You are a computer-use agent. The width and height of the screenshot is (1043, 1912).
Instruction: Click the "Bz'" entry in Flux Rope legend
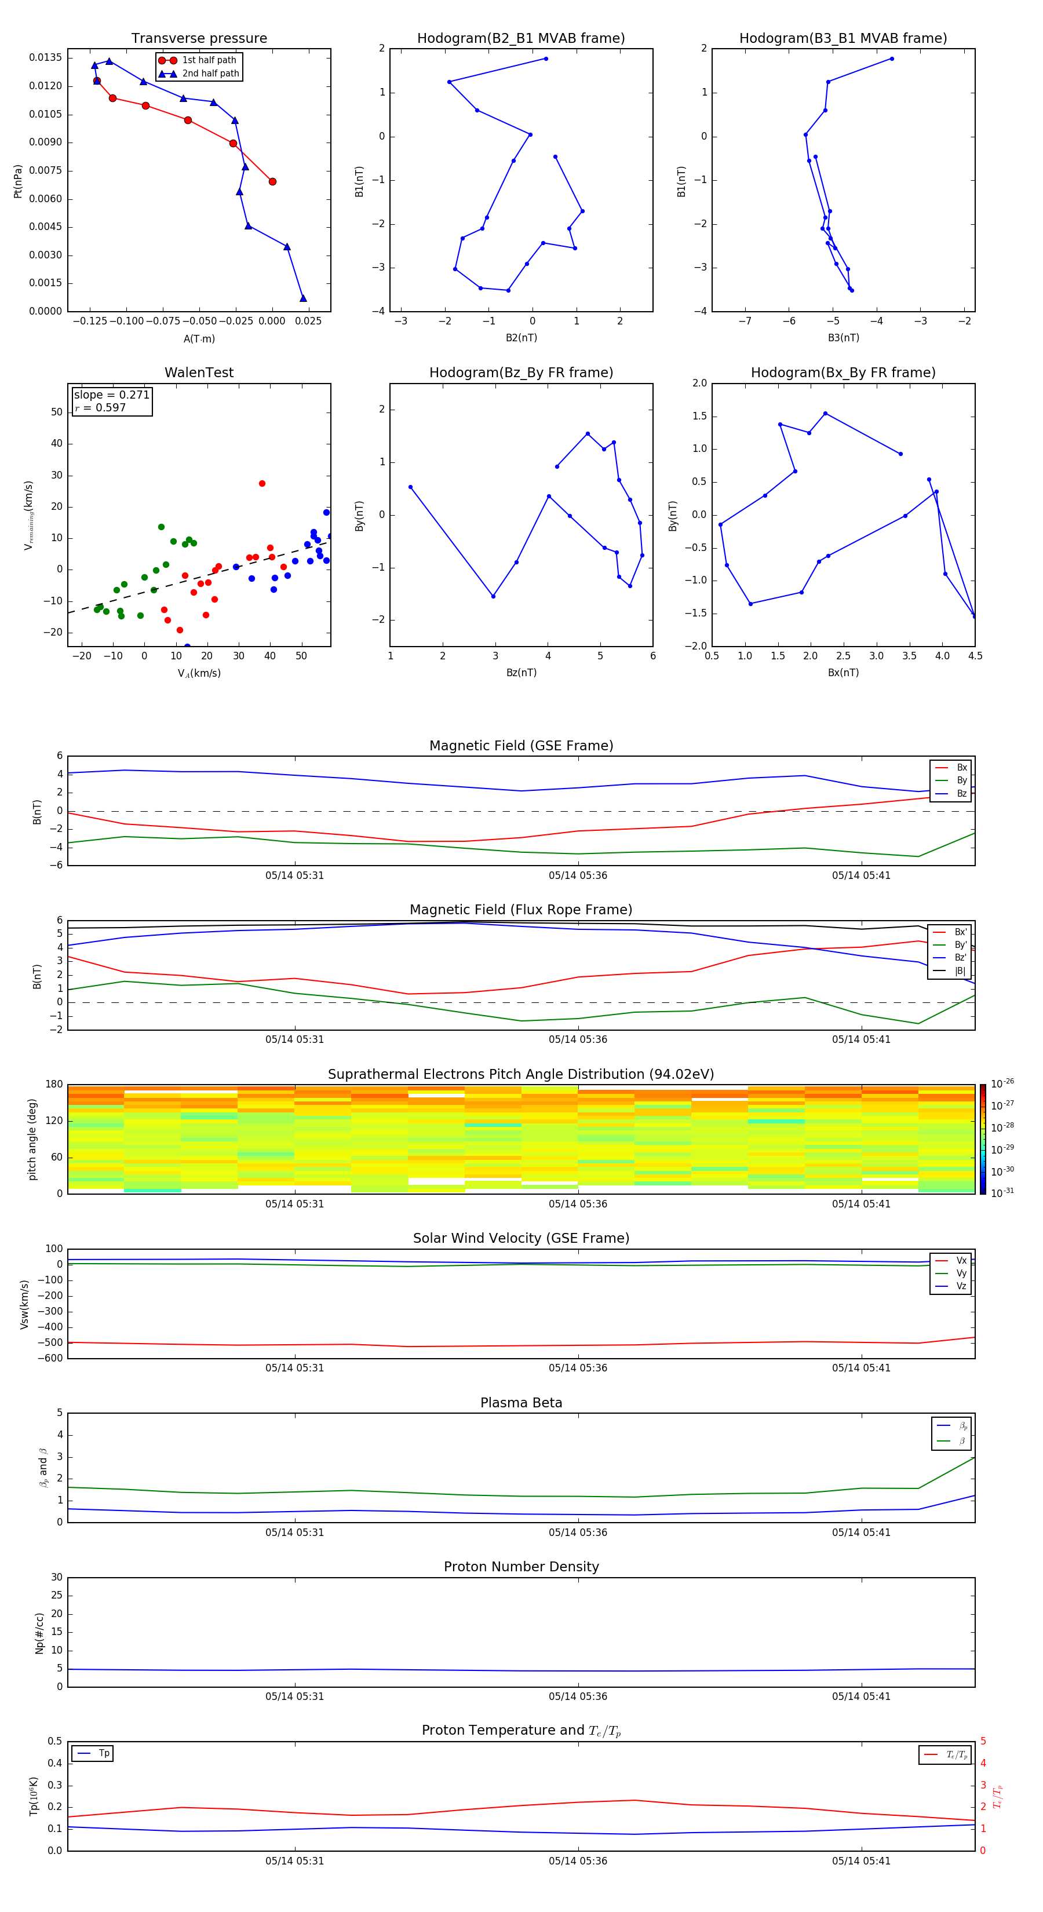[x=951, y=958]
